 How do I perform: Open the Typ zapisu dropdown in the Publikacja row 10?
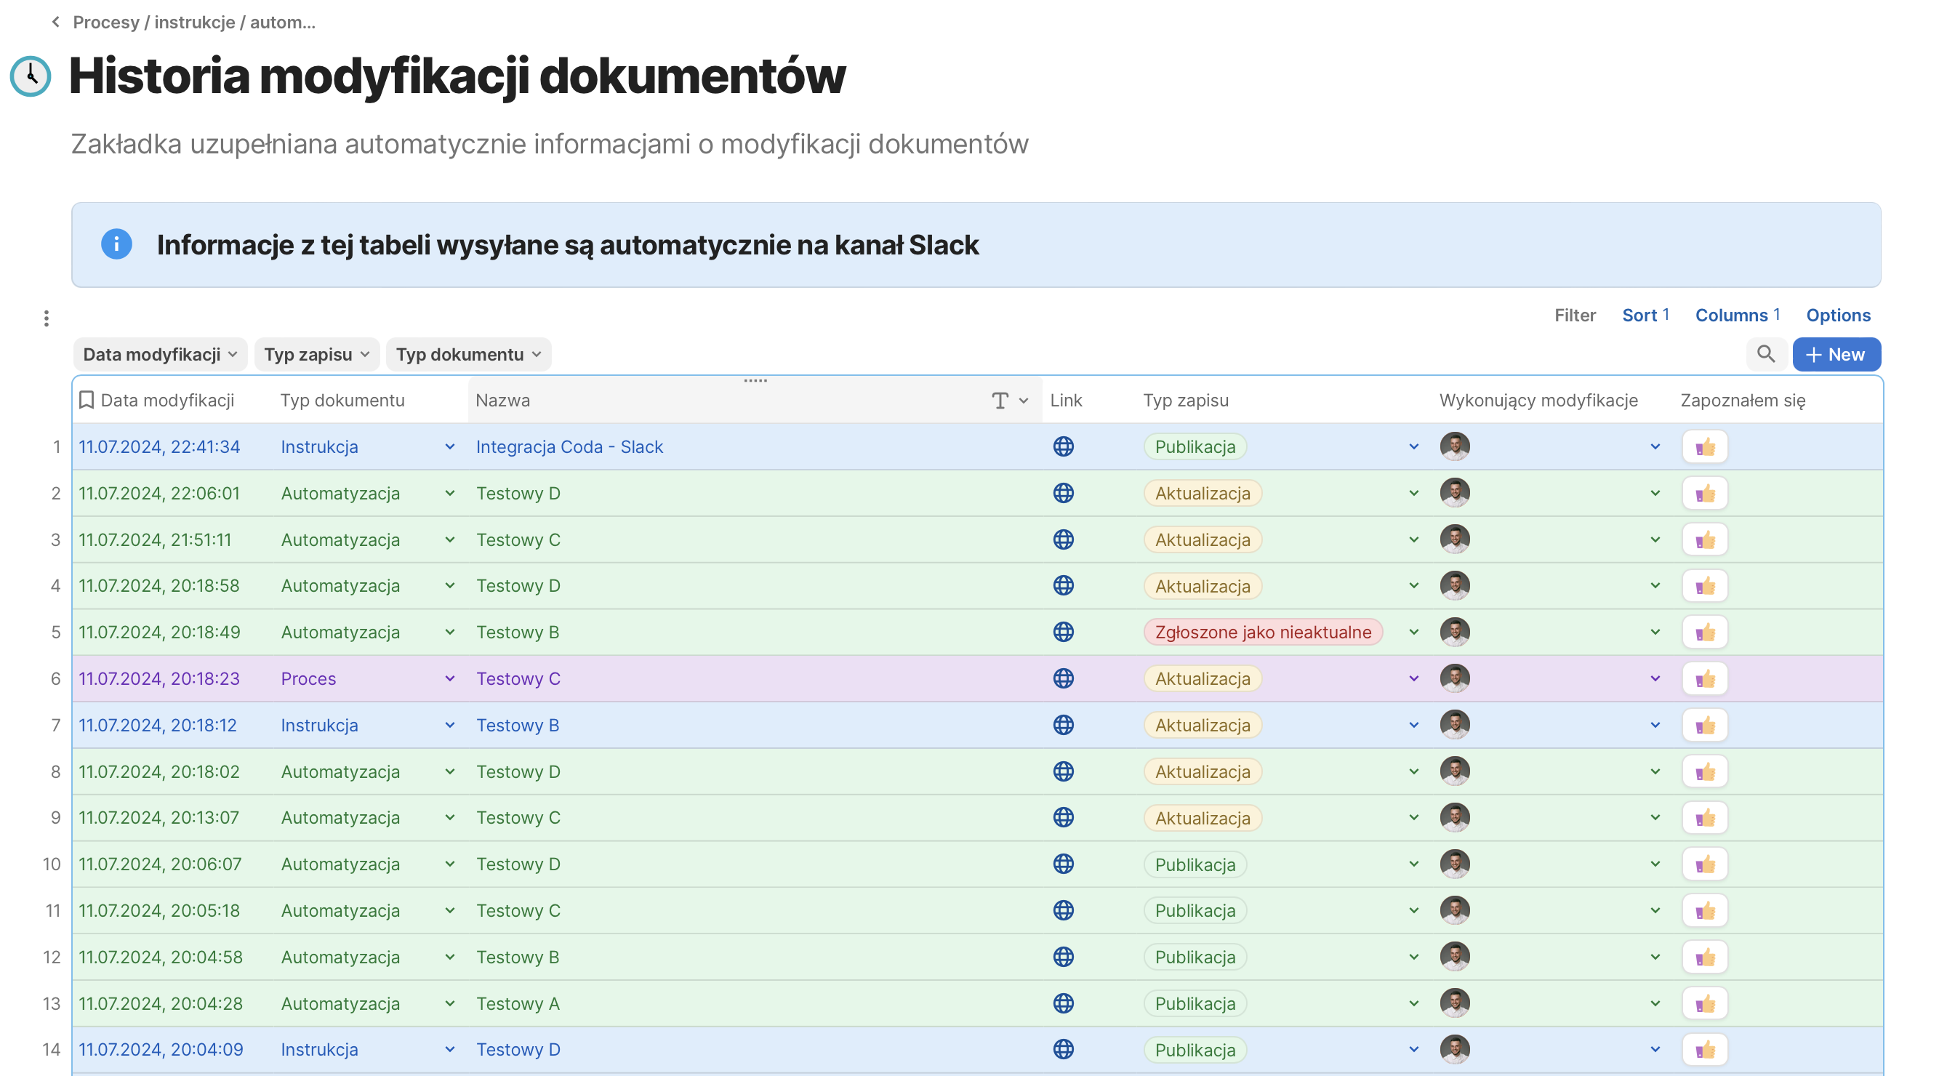(1413, 864)
